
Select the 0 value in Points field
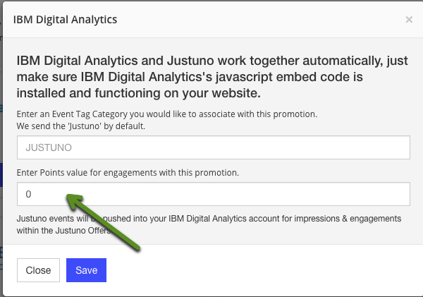pyautogui.click(x=28, y=194)
